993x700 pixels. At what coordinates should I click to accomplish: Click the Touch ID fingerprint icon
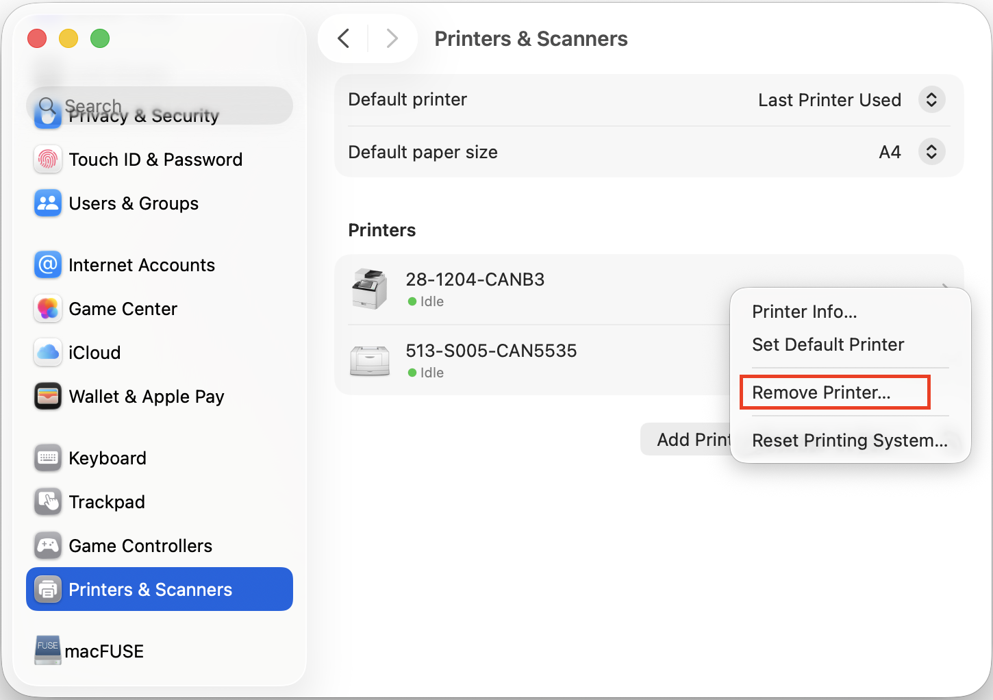tap(48, 160)
